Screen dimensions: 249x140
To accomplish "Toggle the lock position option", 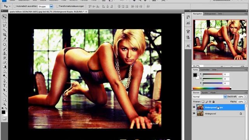I will pyautogui.click(x=210, y=101).
